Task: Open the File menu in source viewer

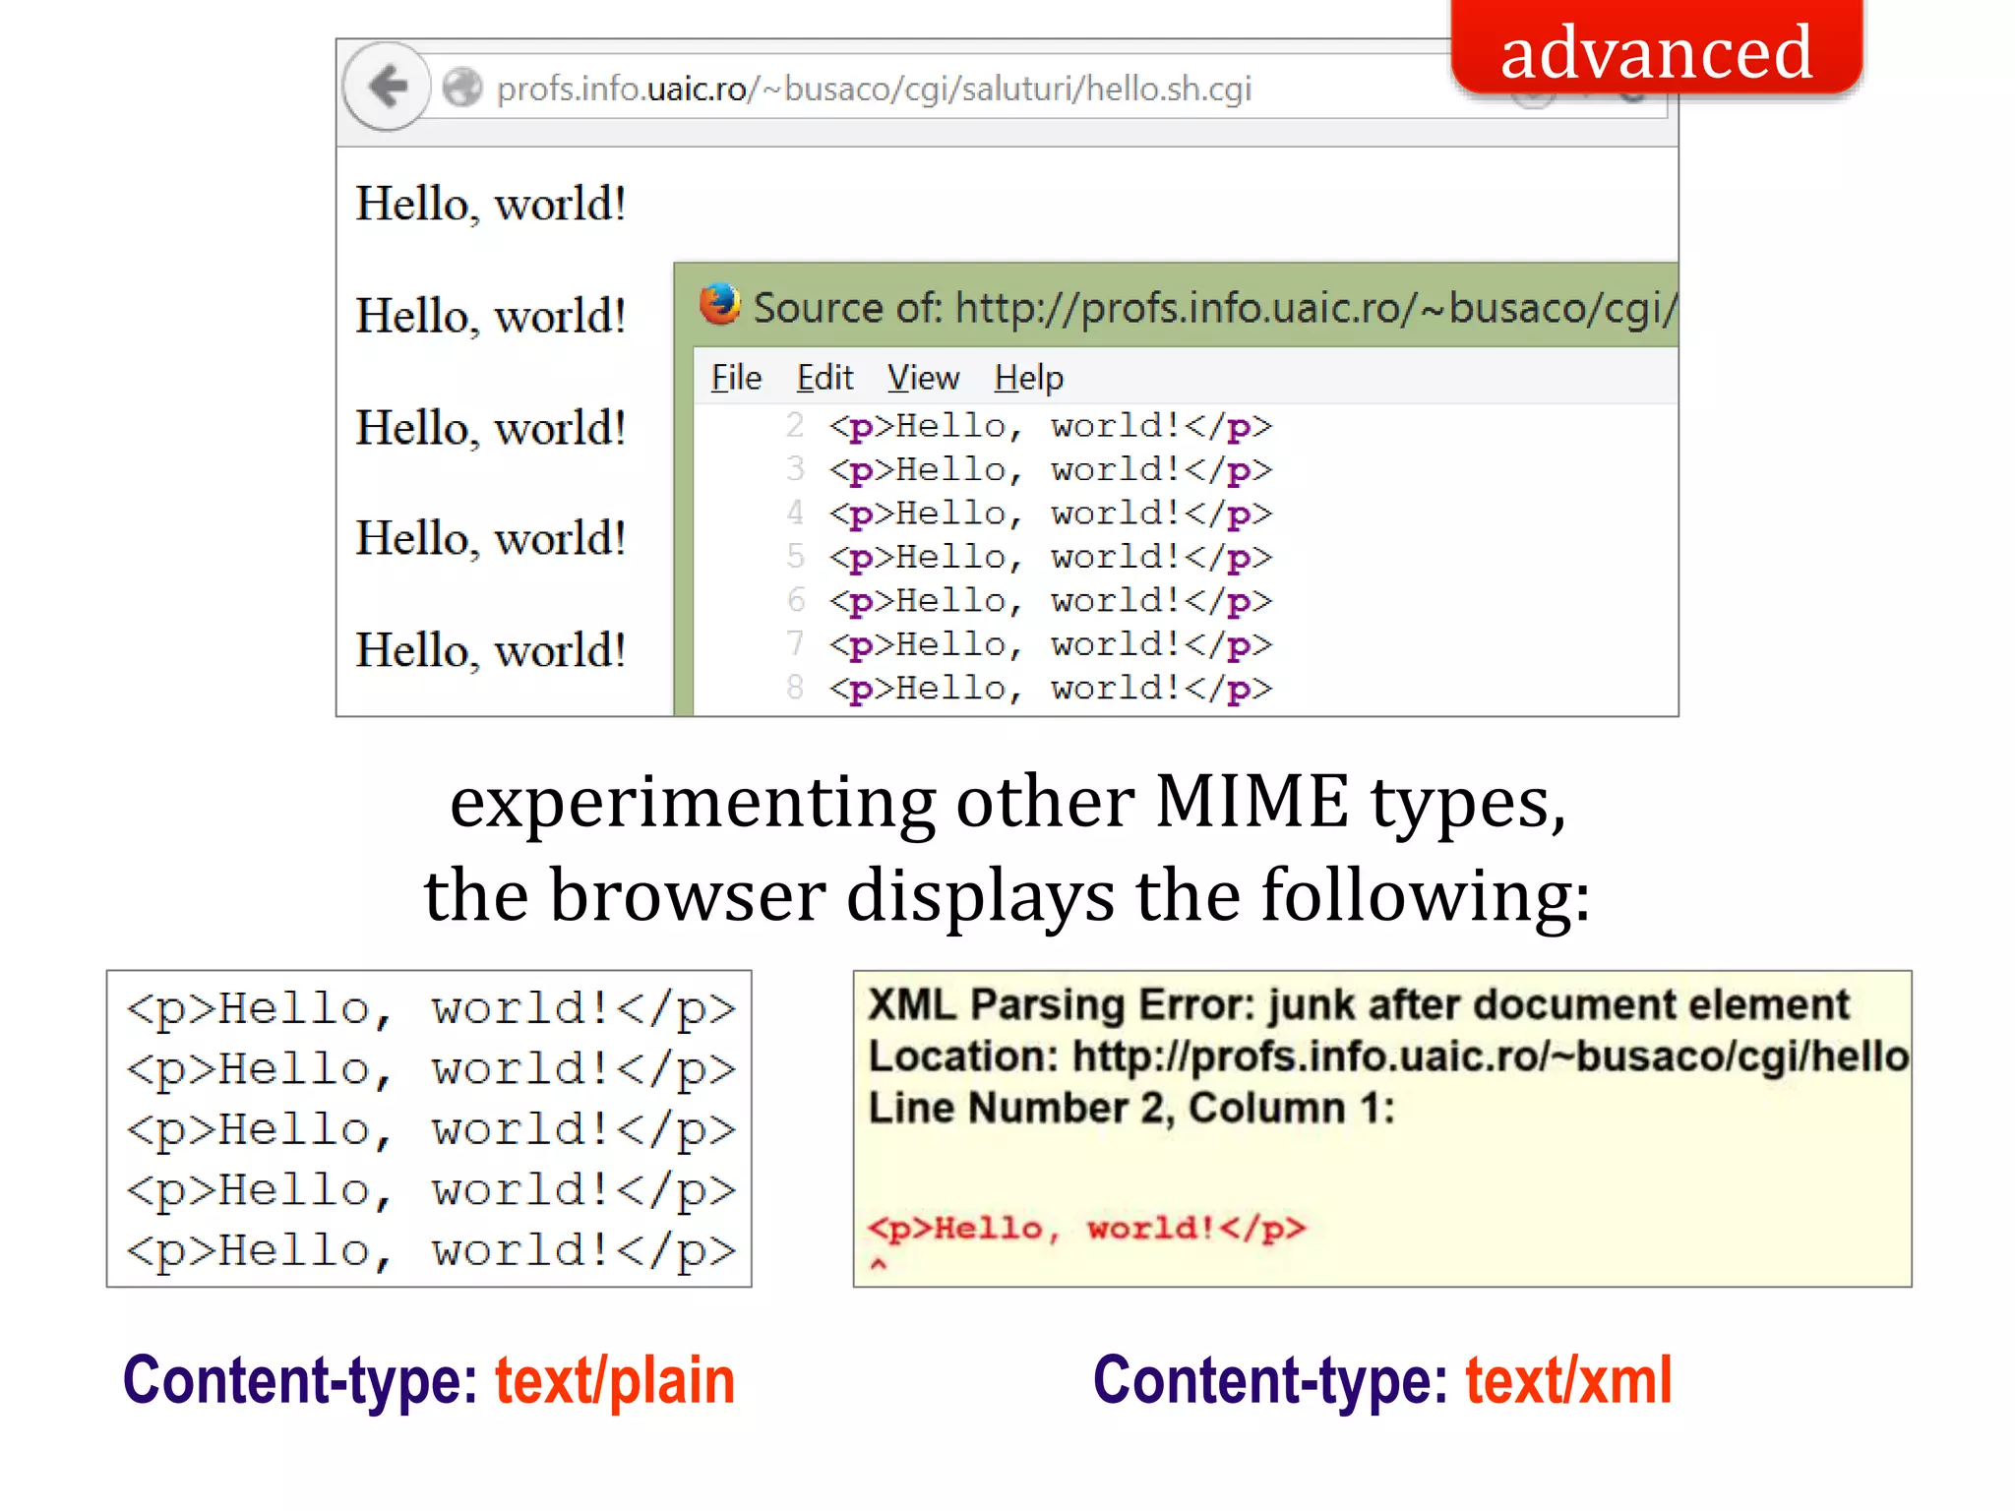Action: pos(736,378)
